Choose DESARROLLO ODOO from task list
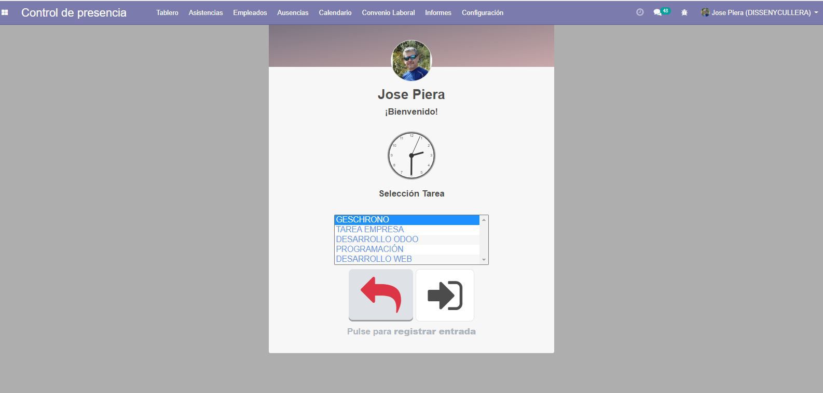This screenshot has height=393, width=823. (377, 240)
